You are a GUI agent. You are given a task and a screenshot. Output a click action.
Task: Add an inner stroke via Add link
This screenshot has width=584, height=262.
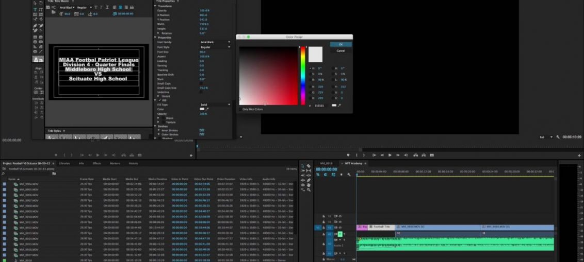pos(202,130)
